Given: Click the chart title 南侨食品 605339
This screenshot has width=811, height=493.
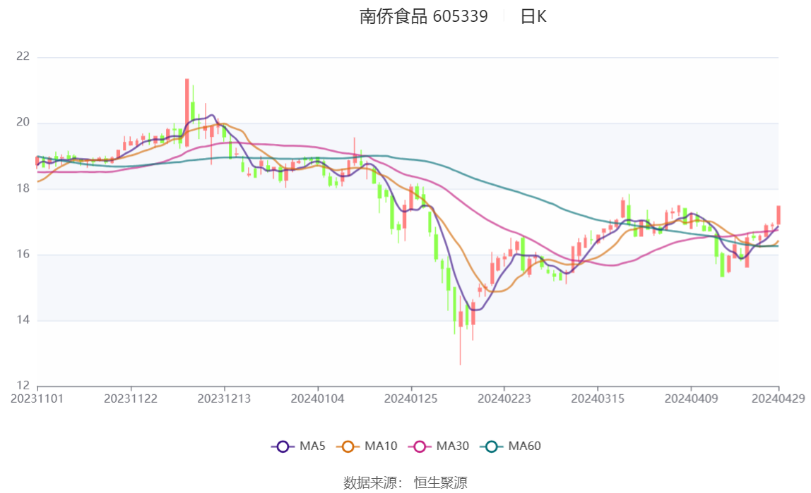Looking at the screenshot, I should (x=424, y=16).
